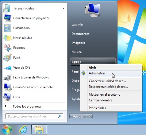Open the Windows Start orb

point(7,130)
